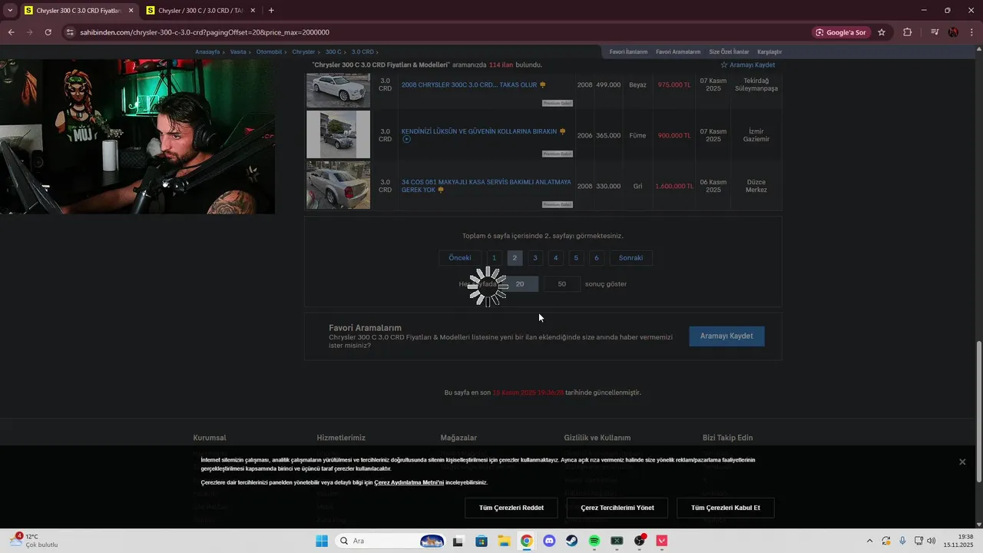Viewport: 983px width, 553px height.
Task: Switch to the Chrysler 300 C 3.0 CRD Fiyatları tab
Action: 78,11
